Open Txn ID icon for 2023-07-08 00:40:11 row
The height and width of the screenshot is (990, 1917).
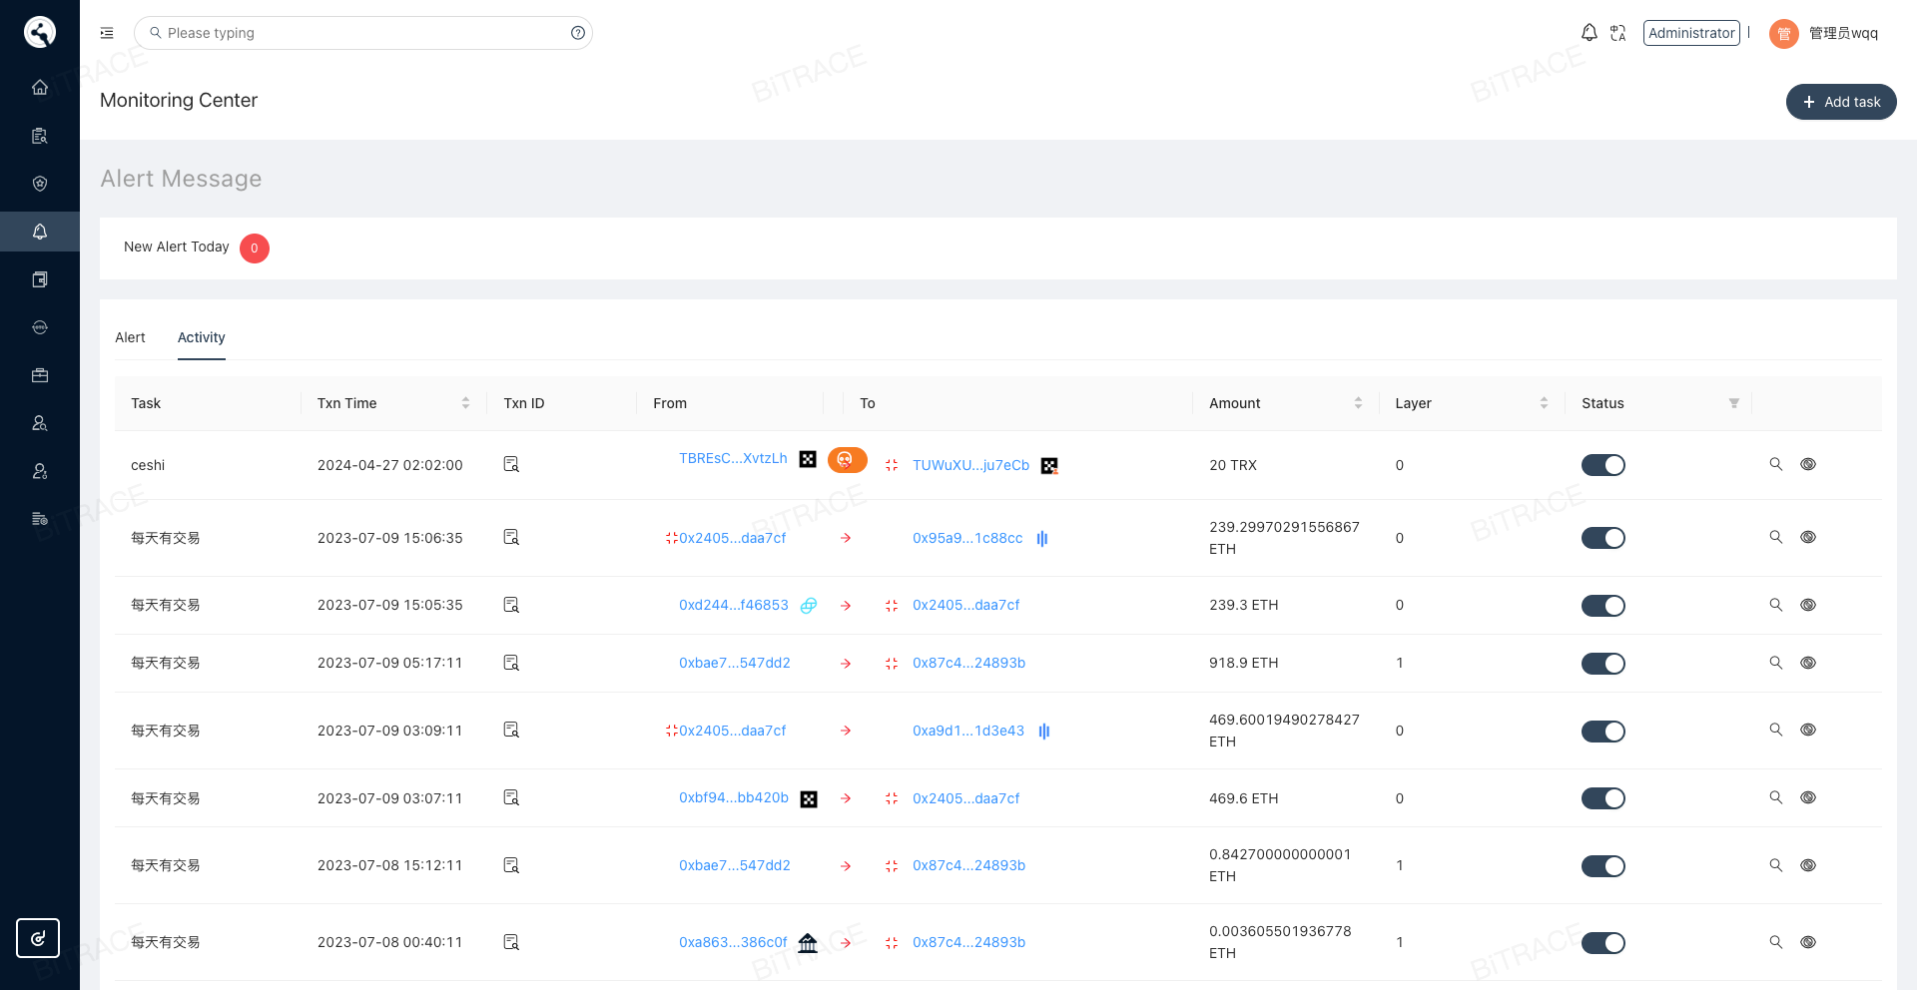pos(511,942)
